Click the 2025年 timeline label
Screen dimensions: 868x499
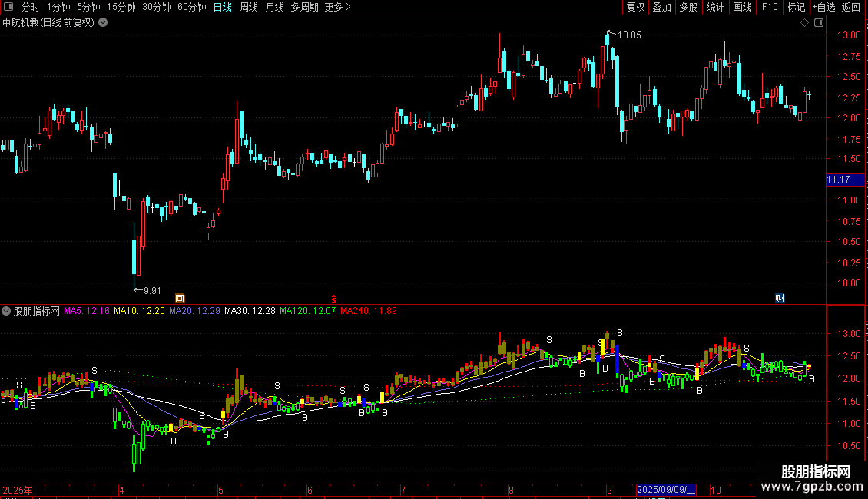pyautogui.click(x=18, y=490)
